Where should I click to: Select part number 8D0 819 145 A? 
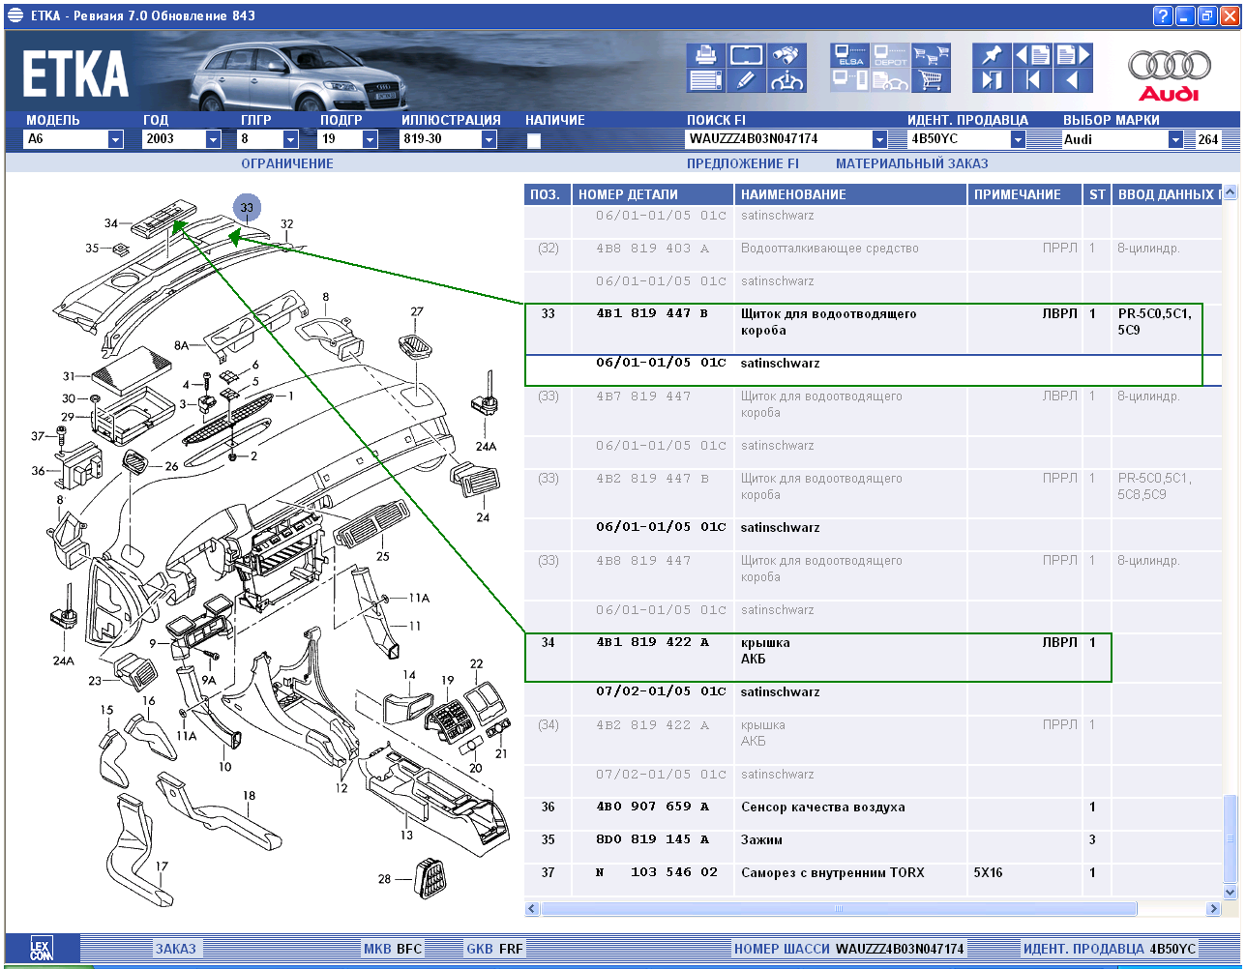[652, 839]
